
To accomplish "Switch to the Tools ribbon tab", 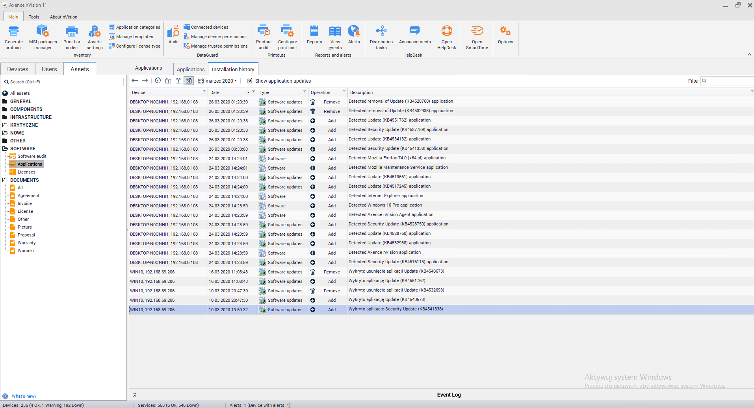I will click(x=34, y=17).
